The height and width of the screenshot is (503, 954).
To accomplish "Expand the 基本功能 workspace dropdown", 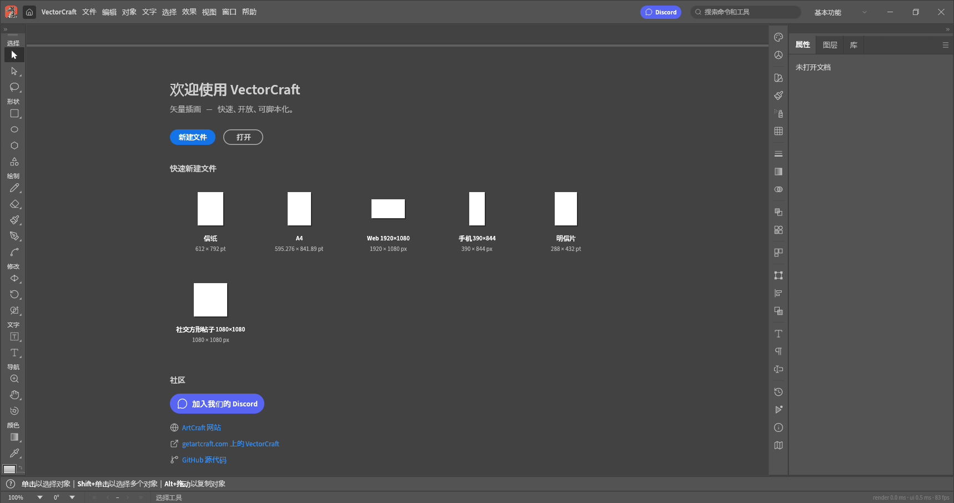I will [x=840, y=12].
